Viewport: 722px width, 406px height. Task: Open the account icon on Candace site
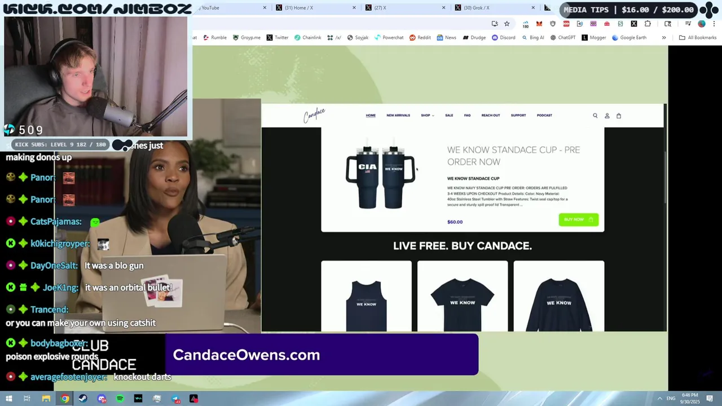[x=607, y=116]
